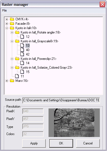Confirm with the OK button
The image size is (107, 151).
[61, 143]
